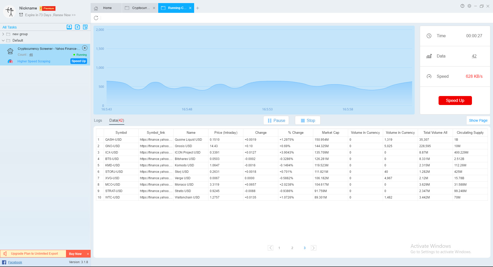Click the Circulating Supply column header

[x=470, y=133]
